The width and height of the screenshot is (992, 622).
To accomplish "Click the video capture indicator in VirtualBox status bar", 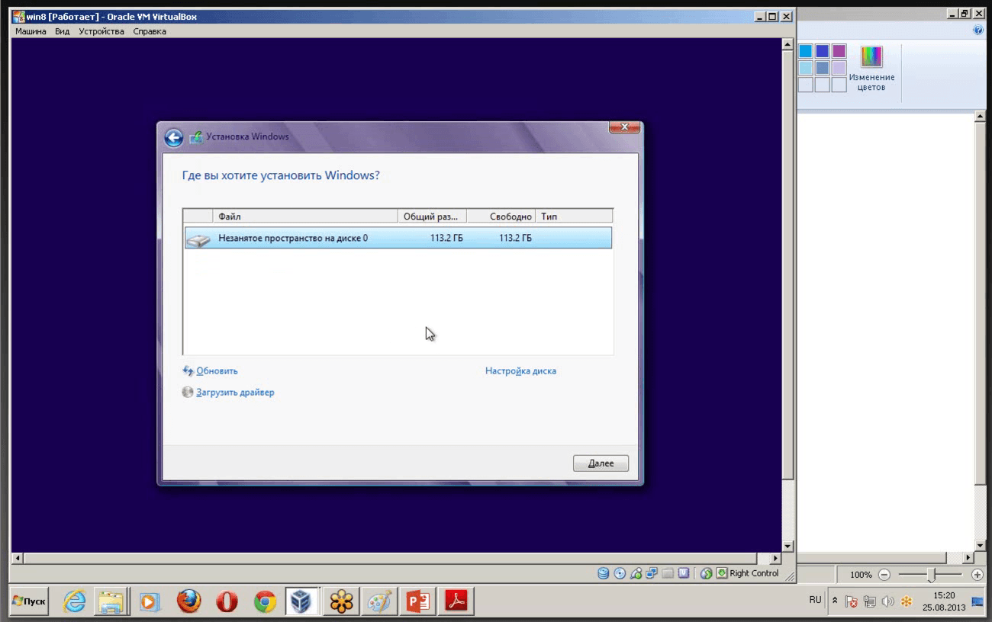I will coord(684,573).
